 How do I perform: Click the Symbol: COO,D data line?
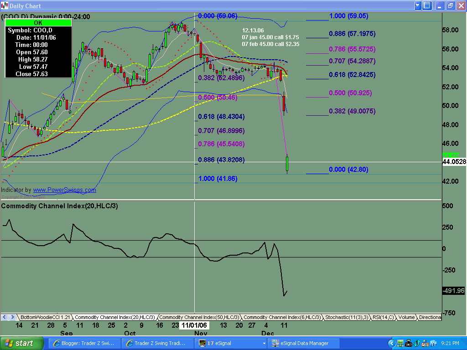click(30, 31)
